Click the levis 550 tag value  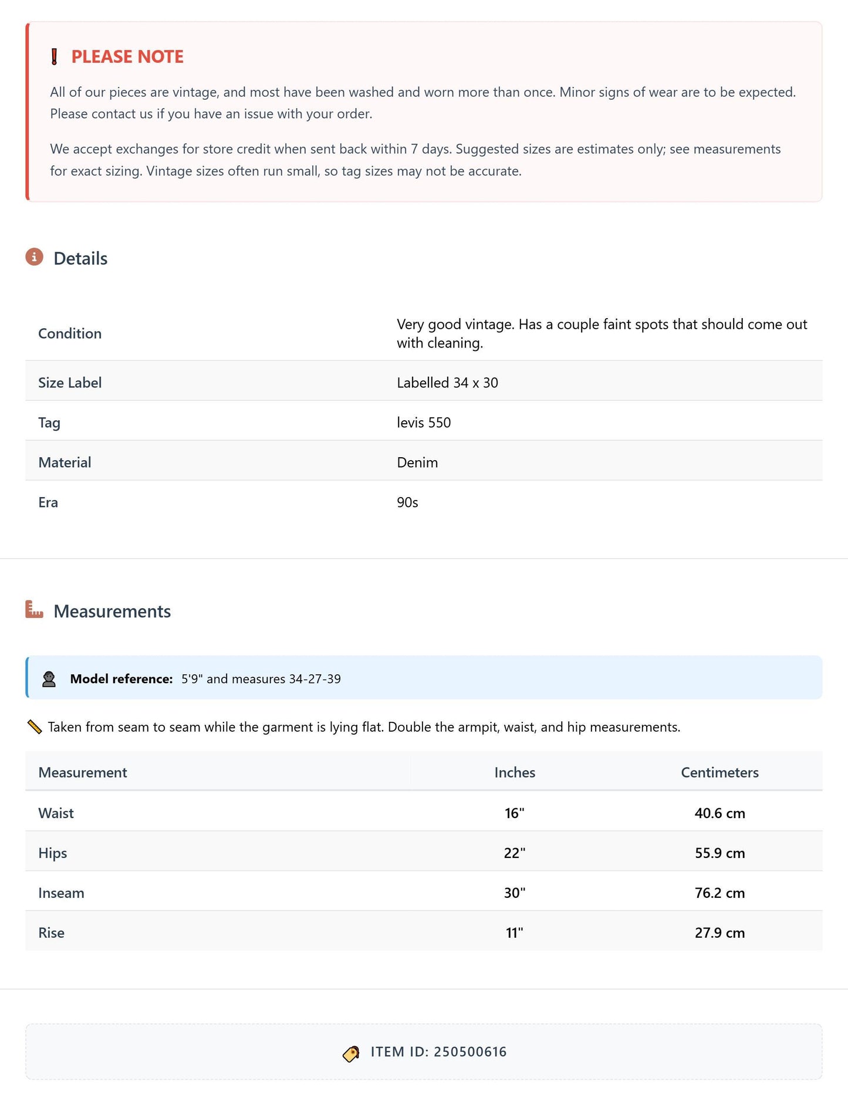pos(424,423)
